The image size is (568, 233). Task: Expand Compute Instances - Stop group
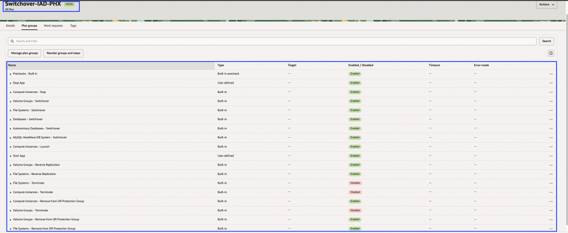[11, 92]
